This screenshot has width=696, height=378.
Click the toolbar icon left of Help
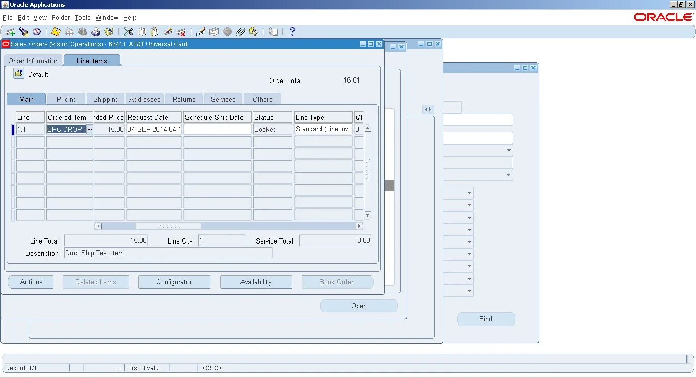coord(273,32)
